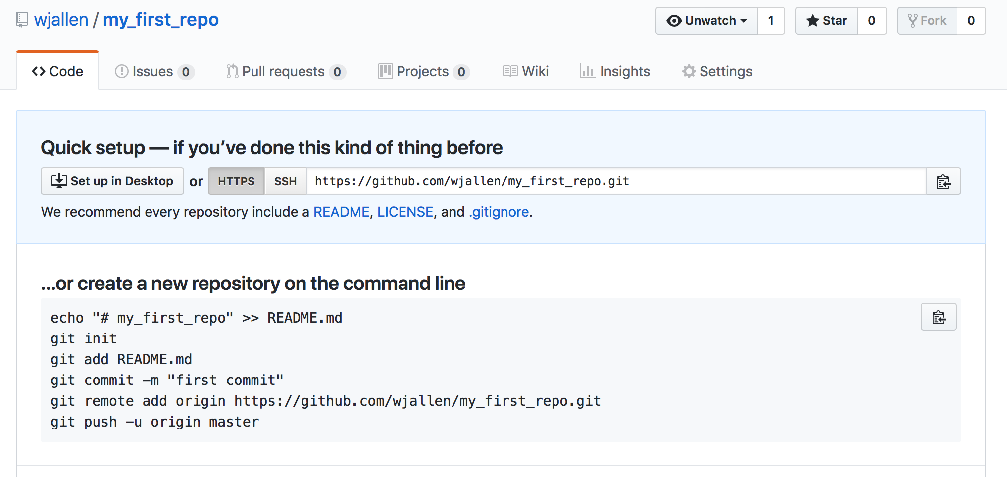Open the repository Settings tab
The image size is (1007, 477).
pos(717,72)
